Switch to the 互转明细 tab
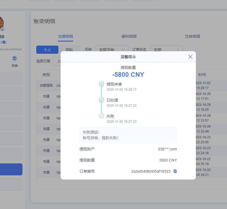Viewport: 227px width, 209px height. pyautogui.click(x=192, y=36)
